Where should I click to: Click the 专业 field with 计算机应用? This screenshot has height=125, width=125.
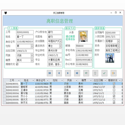coord(55,60)
